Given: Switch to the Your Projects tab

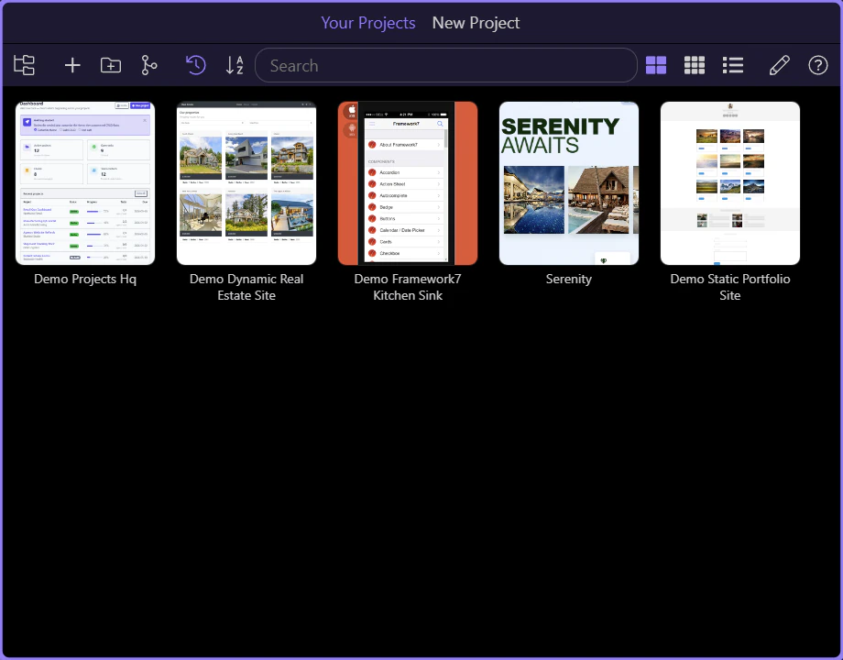Looking at the screenshot, I should tap(367, 22).
